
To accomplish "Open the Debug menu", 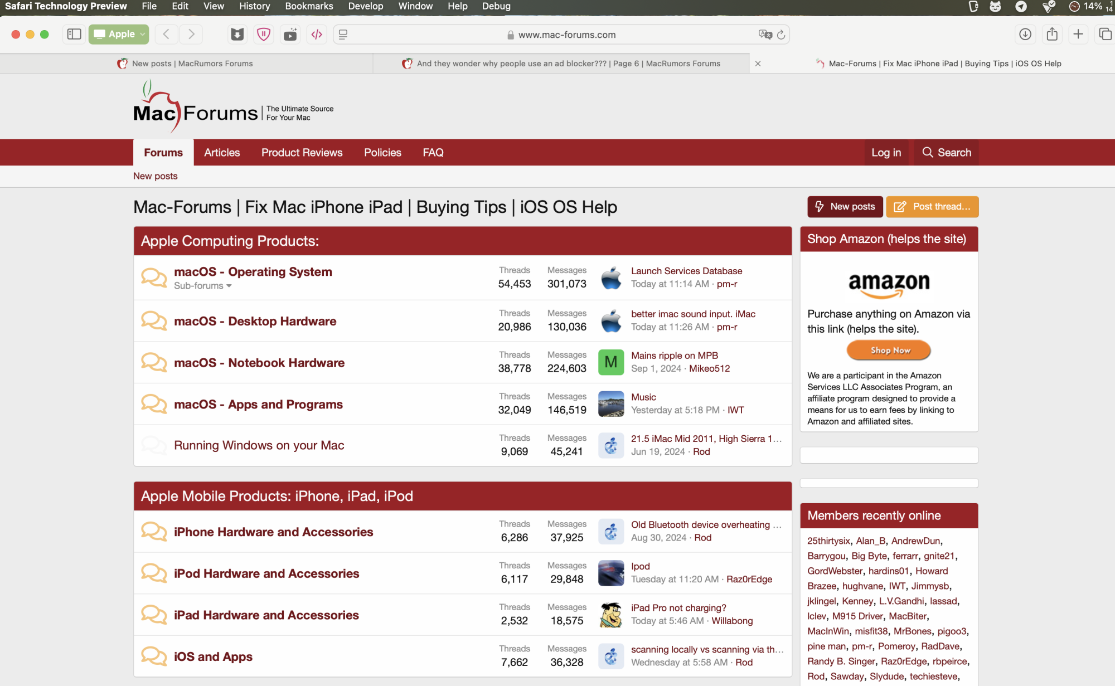I will [x=496, y=6].
